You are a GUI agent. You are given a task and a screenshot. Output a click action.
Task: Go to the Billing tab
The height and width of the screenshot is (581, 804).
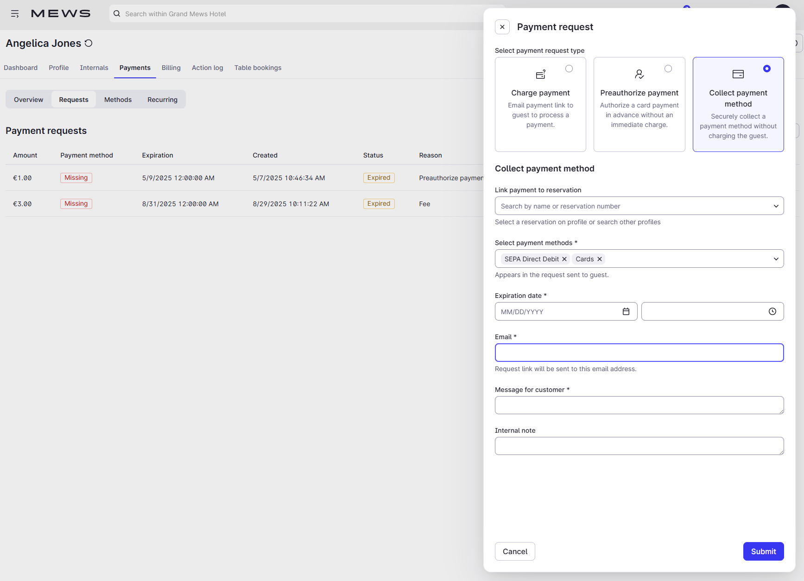click(171, 68)
